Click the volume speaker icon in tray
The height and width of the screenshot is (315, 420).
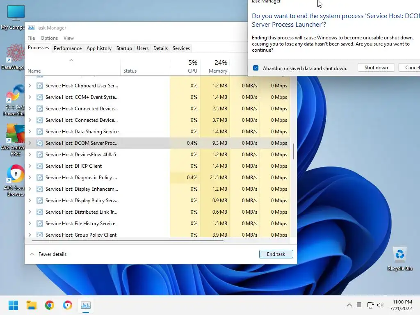[x=380, y=305]
